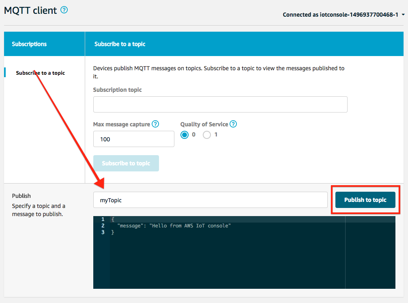Image resolution: width=408 pixels, height=303 pixels.
Task: Open the Quality of Service help icon
Action: [233, 124]
